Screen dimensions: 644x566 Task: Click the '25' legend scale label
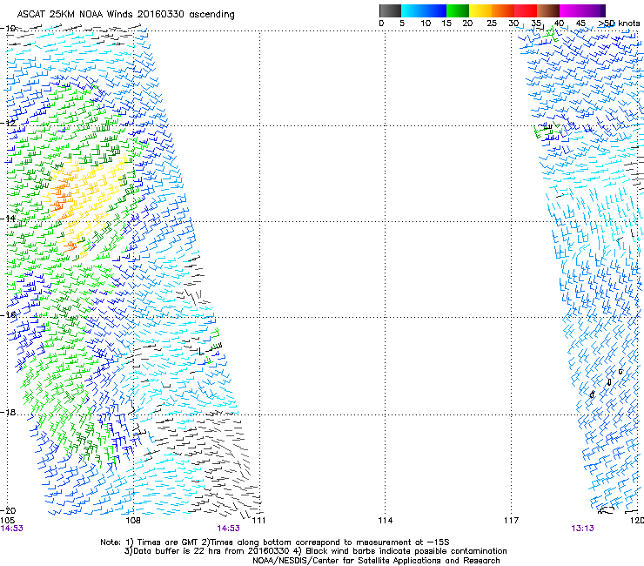(x=491, y=24)
